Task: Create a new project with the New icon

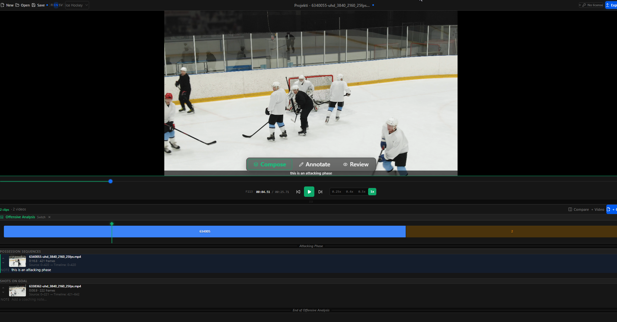Action: click(x=3, y=5)
